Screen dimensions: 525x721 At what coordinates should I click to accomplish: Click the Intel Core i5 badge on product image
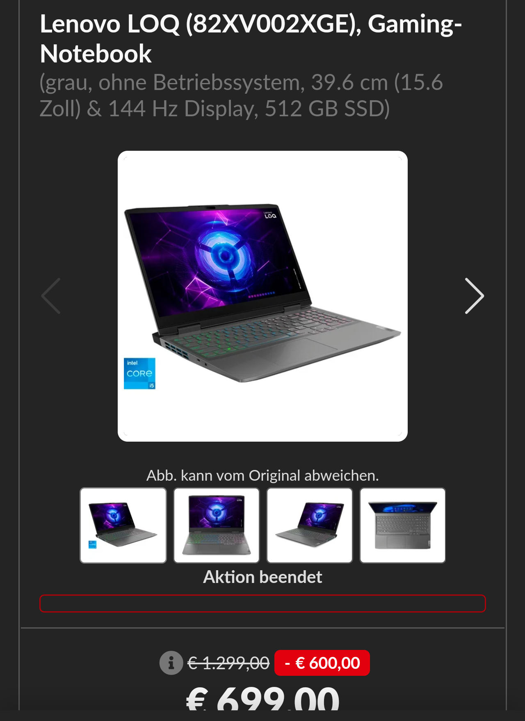(x=139, y=373)
